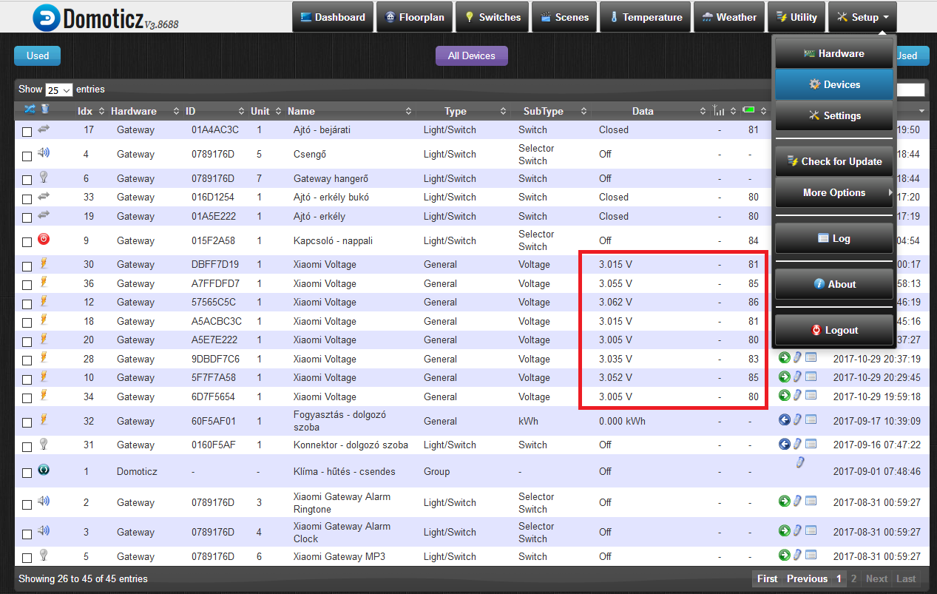The image size is (937, 594).
Task: Click pencil icon for Xiaomi Gateway Alarm Clock
Action: [798, 530]
